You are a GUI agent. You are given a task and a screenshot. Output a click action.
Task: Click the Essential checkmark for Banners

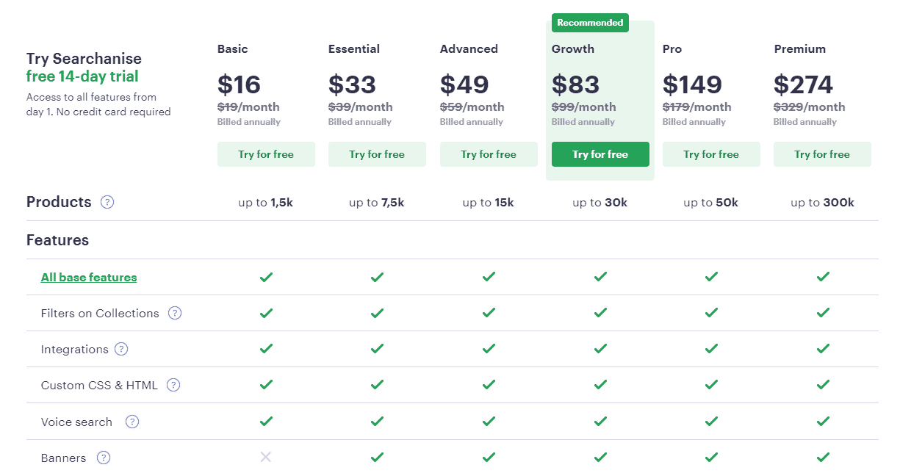tap(377, 458)
